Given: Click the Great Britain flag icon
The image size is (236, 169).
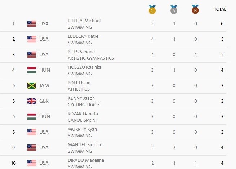Looking at the screenshot, I should tap(32, 101).
